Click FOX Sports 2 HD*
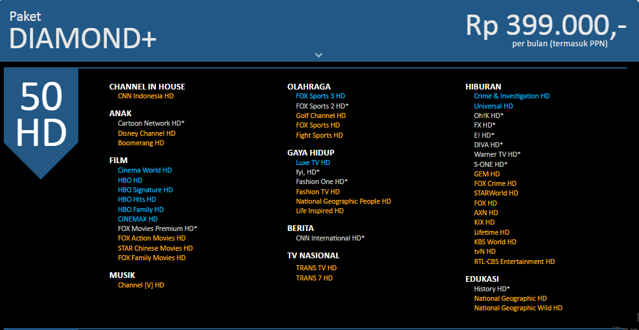 322,106
